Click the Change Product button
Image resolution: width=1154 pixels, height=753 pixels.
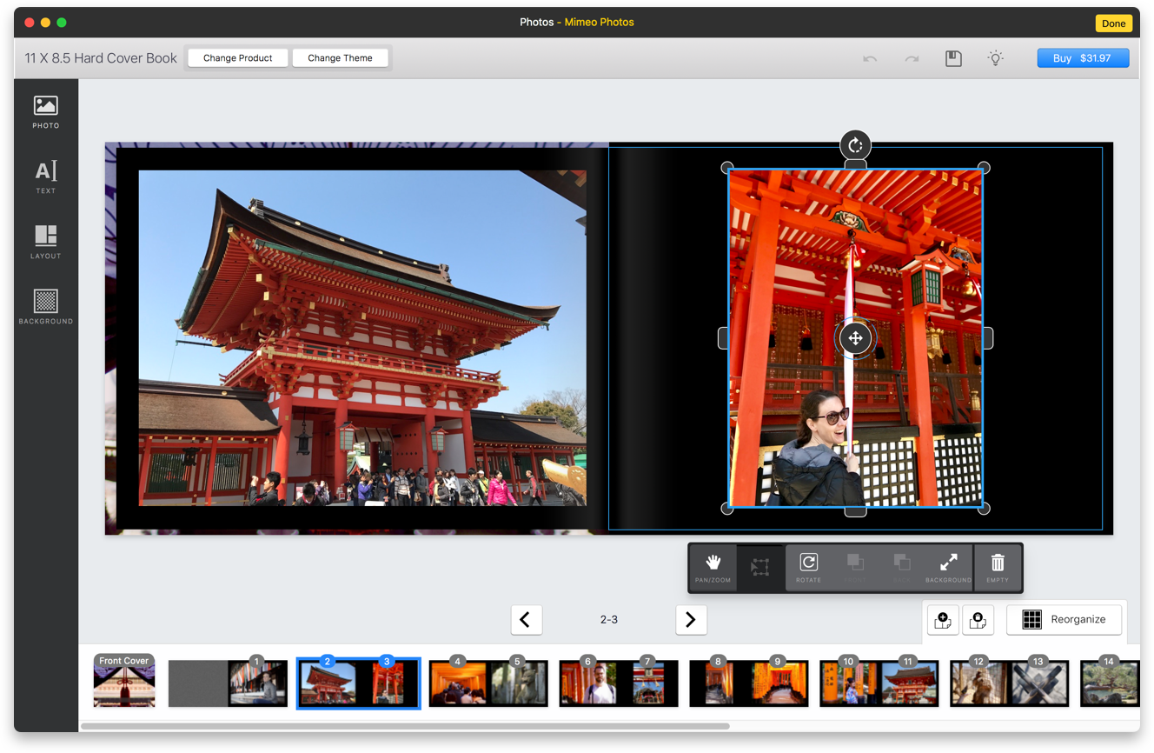tap(237, 57)
